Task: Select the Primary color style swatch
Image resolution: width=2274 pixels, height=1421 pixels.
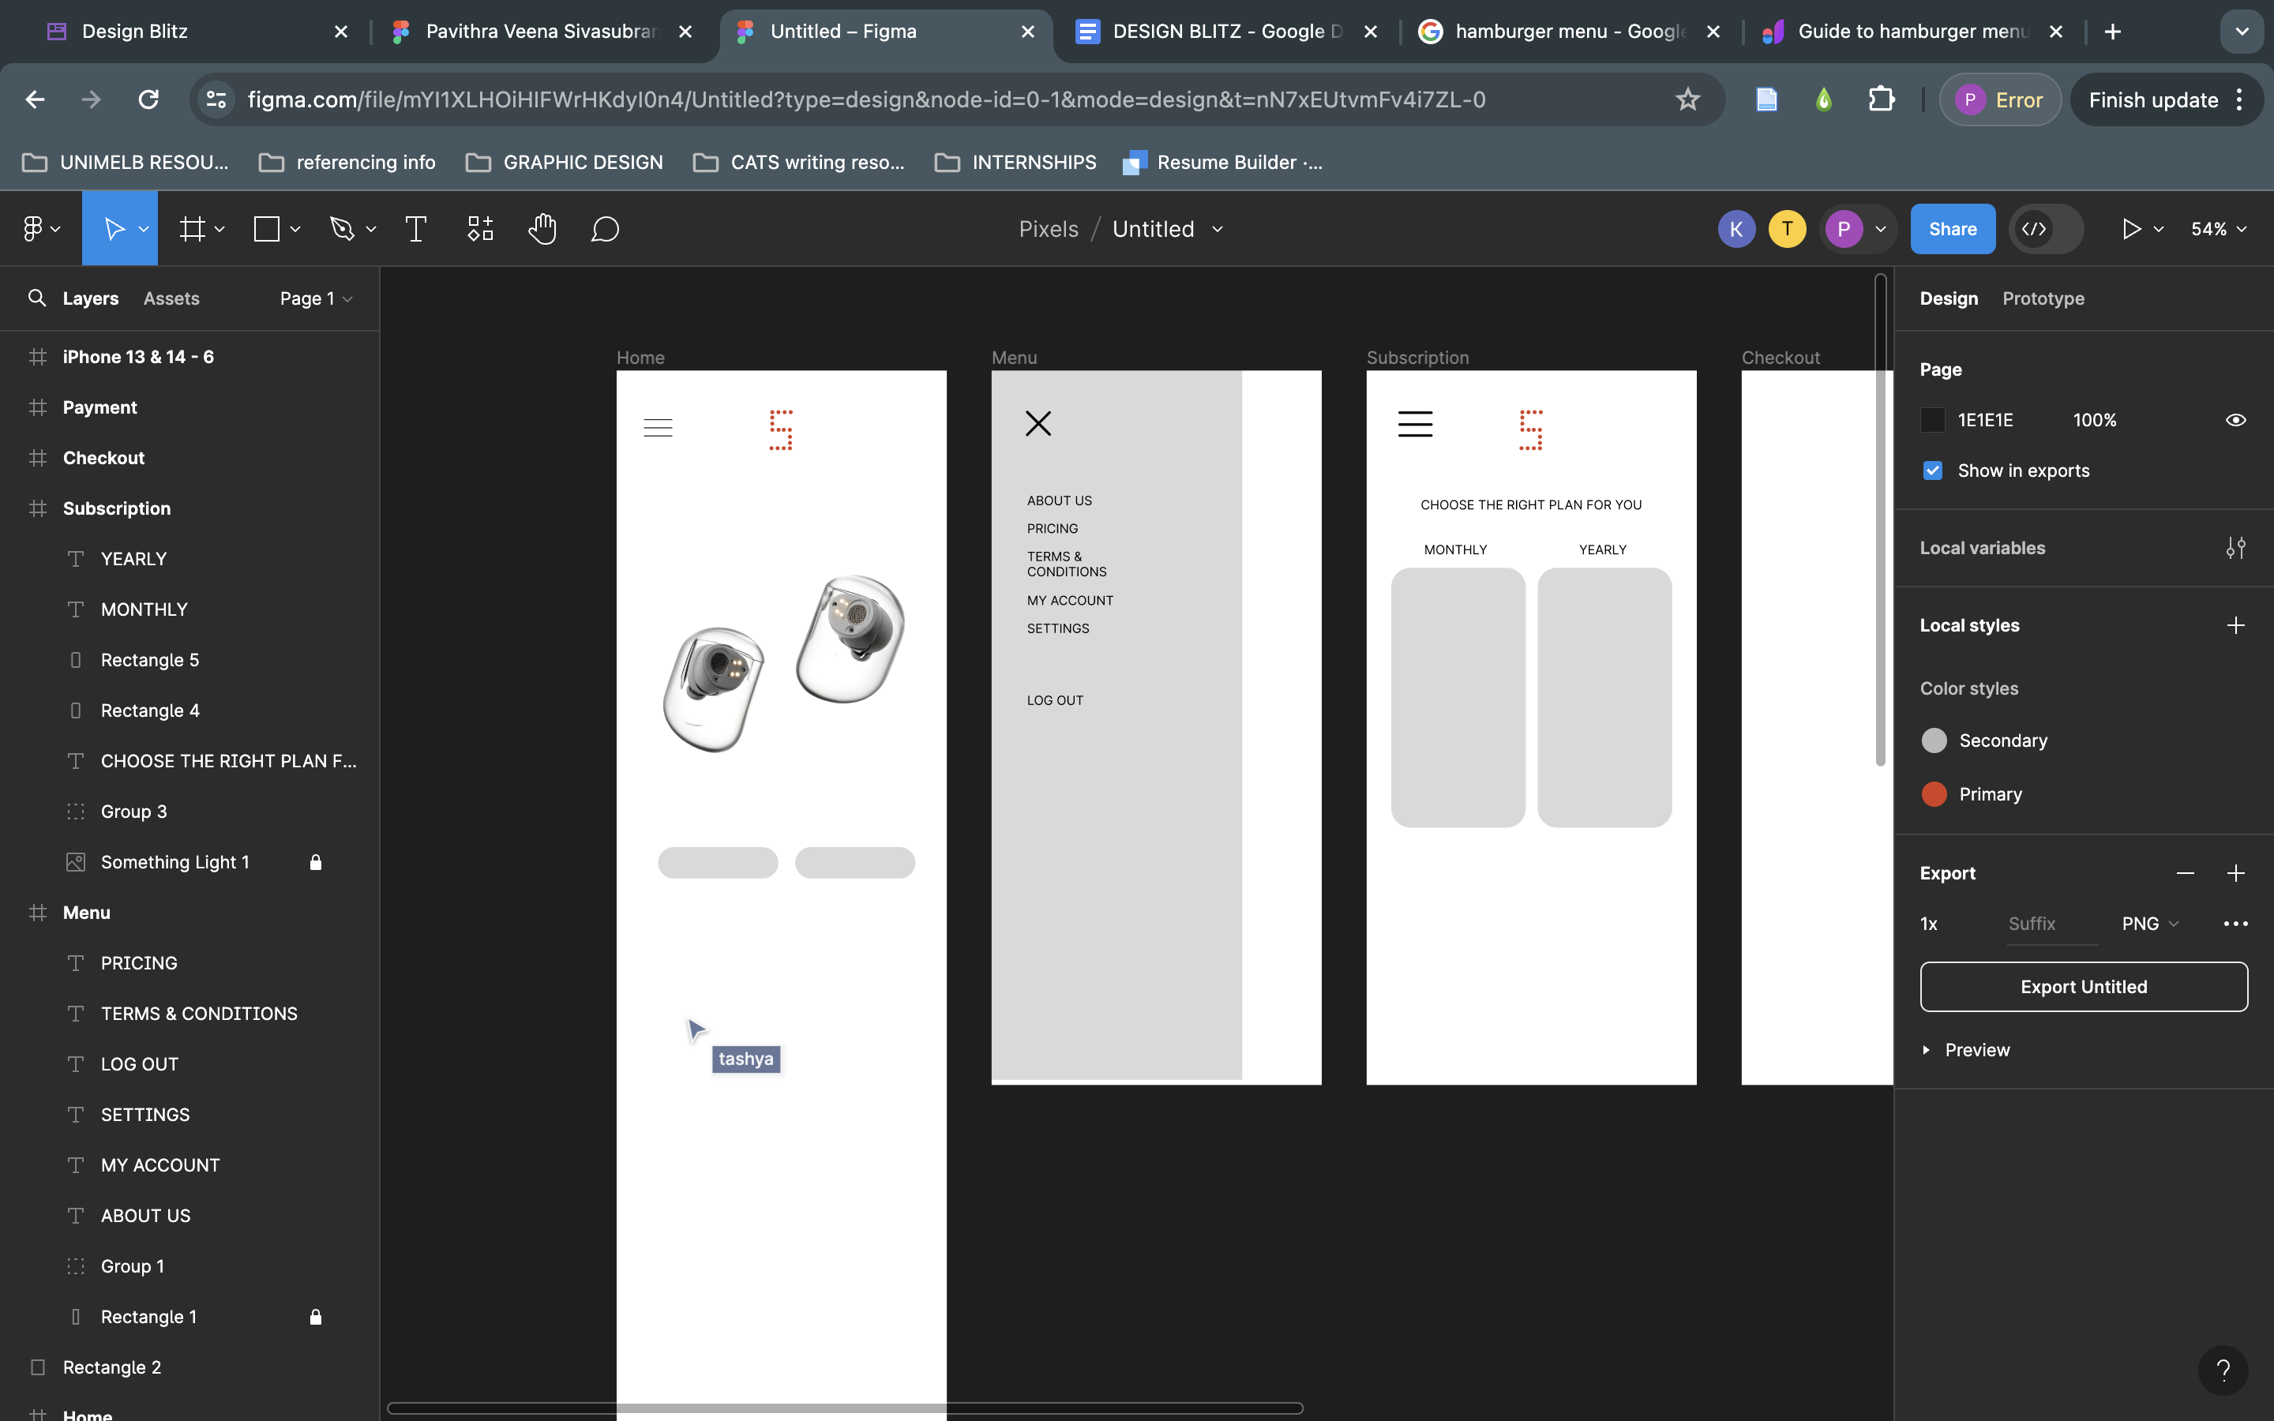Action: [1934, 794]
